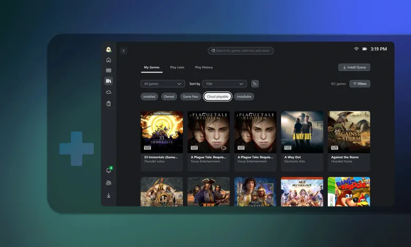
Task: Go to Home in the sidebar
Action: tap(109, 60)
